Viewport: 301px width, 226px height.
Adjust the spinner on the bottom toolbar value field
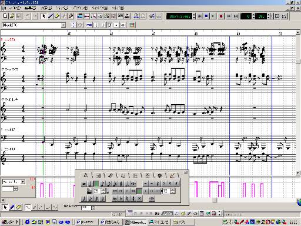93,208
